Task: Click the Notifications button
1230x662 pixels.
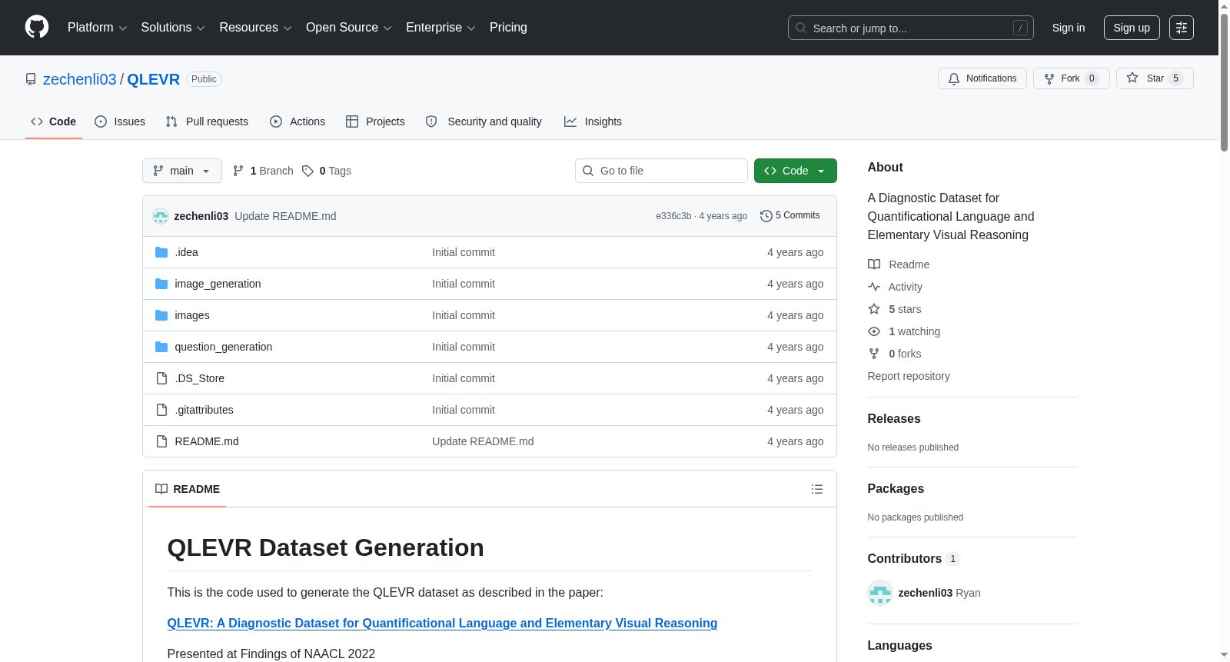Action: point(982,78)
